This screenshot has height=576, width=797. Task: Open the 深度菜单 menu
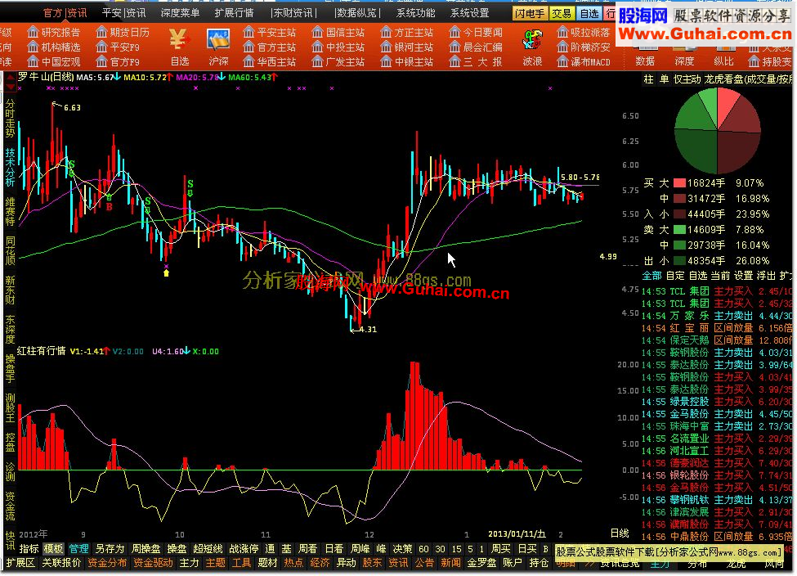click(x=180, y=13)
